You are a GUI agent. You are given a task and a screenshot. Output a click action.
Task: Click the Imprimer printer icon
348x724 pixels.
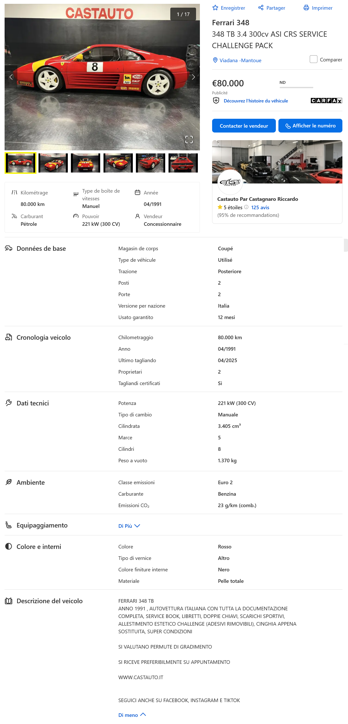click(x=306, y=8)
